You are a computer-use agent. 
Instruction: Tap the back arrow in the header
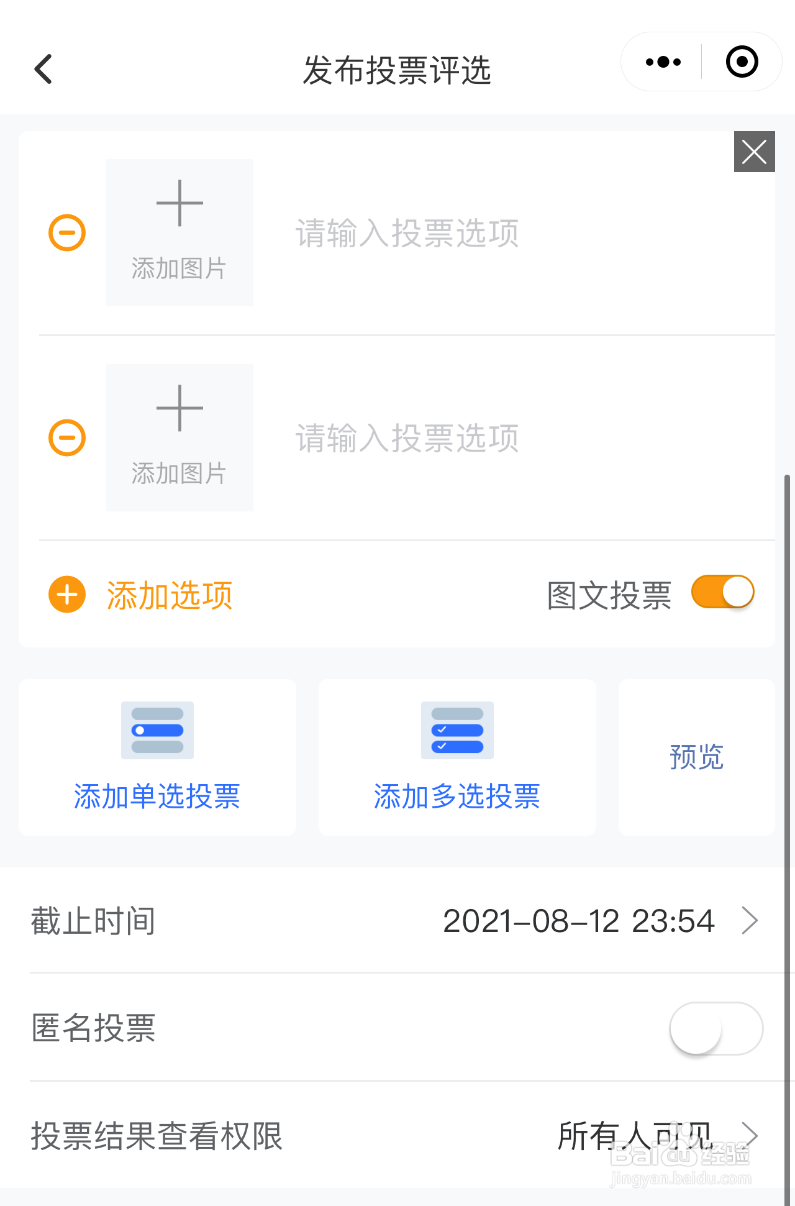click(43, 69)
